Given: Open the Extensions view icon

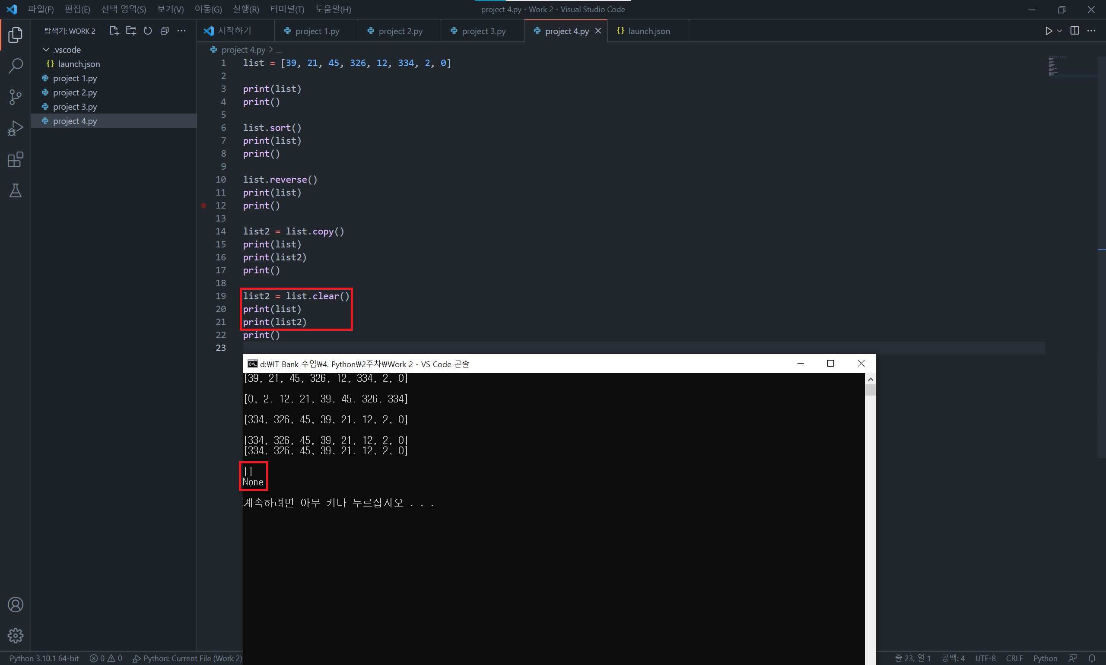Looking at the screenshot, I should pos(15,159).
